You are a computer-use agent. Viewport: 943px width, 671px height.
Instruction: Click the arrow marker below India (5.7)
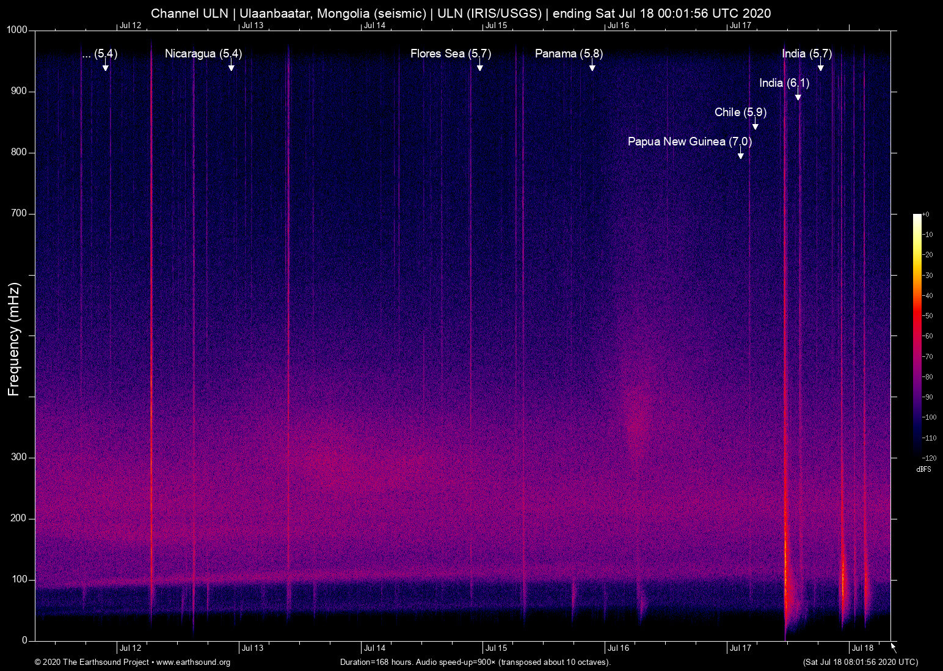point(820,66)
